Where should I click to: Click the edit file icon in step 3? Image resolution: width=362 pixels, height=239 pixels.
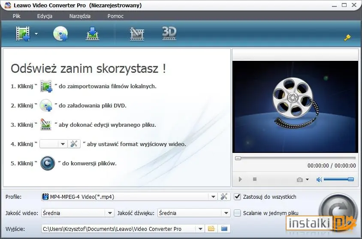[x=46, y=125]
